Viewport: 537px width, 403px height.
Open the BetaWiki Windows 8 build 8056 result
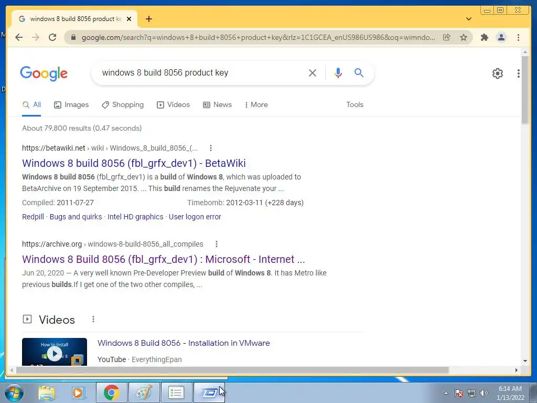(134, 164)
